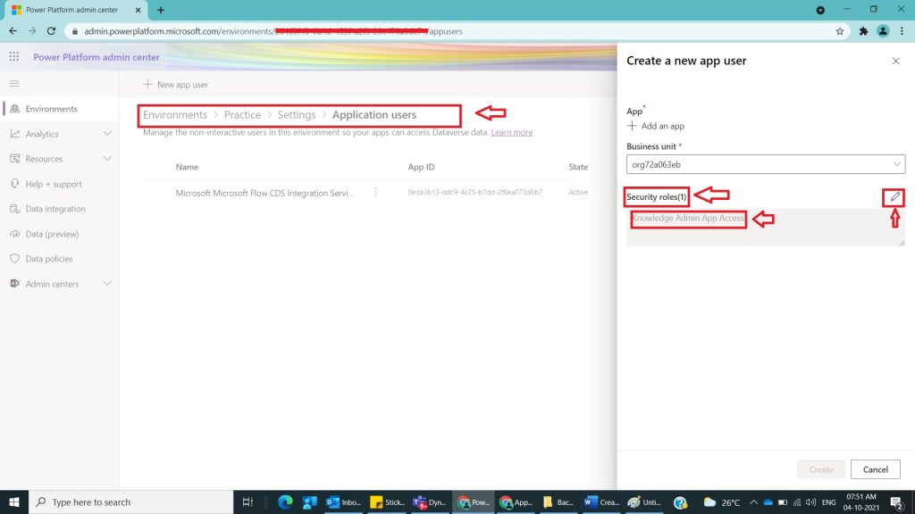
Task: Open more options for Microsoft Flow CDS row
Action: [376, 192]
